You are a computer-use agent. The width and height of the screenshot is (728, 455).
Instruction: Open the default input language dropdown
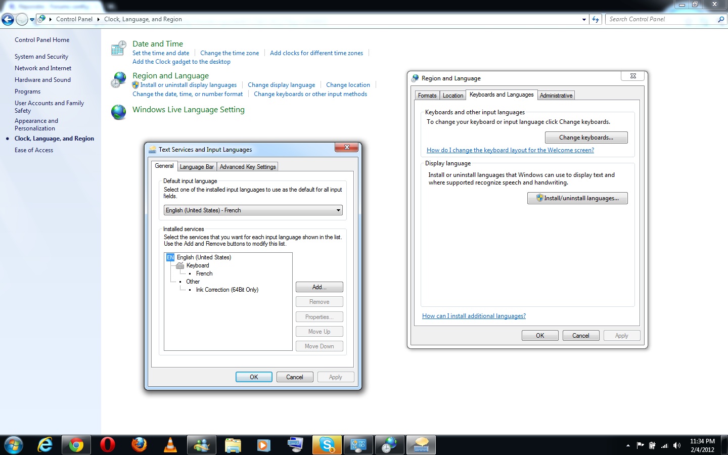tap(338, 210)
